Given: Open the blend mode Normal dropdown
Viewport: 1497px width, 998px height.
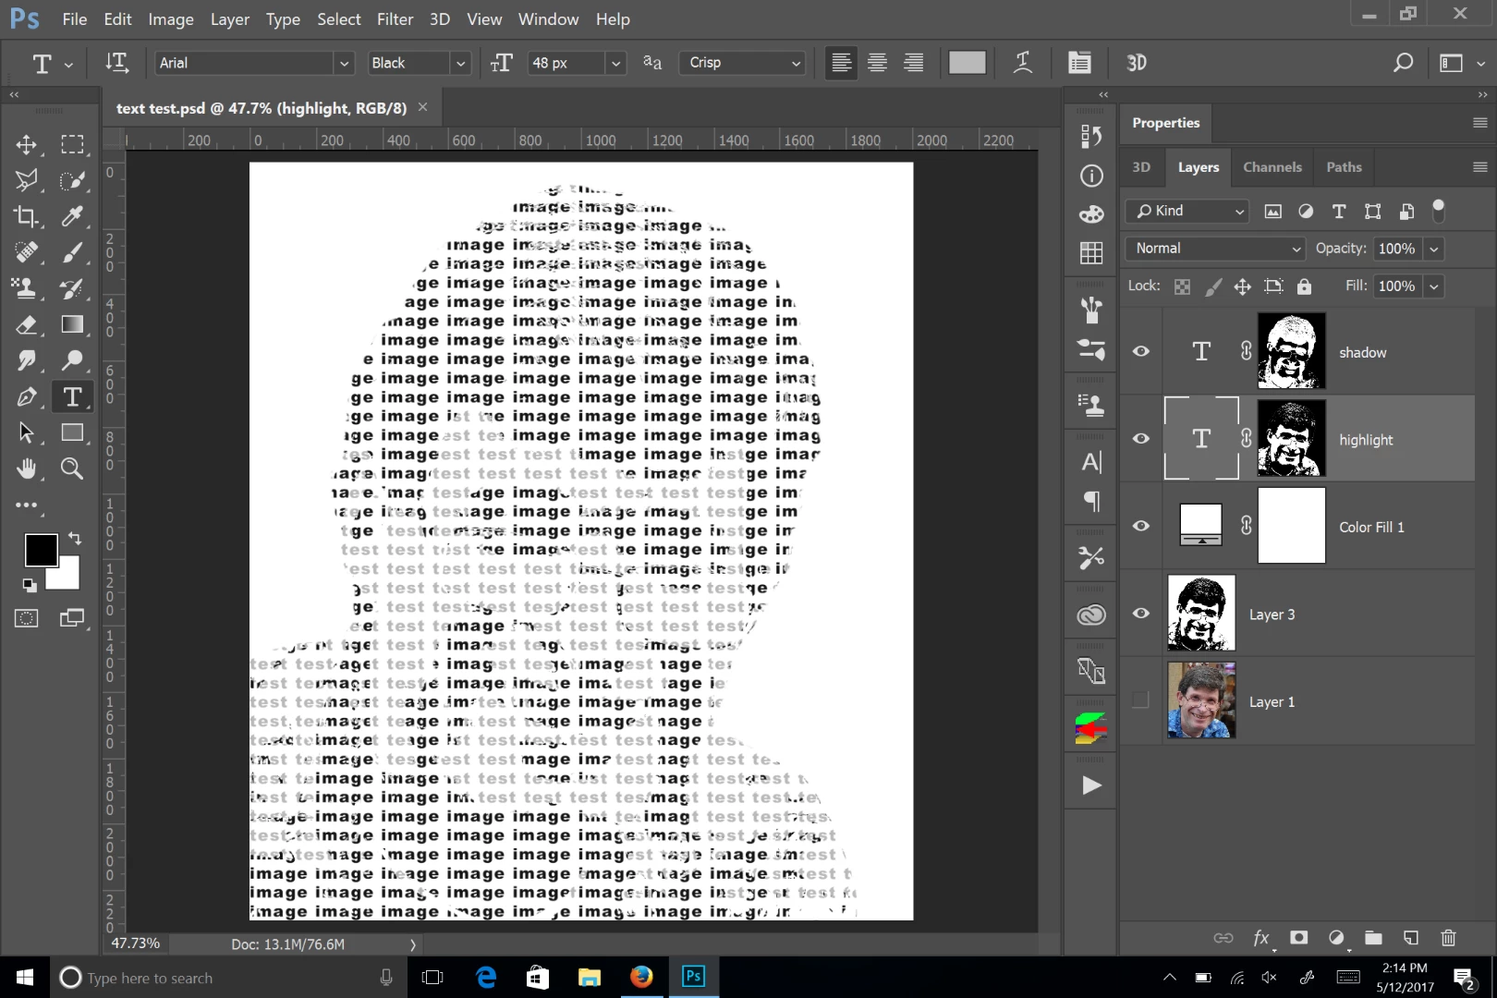Looking at the screenshot, I should pyautogui.click(x=1215, y=249).
